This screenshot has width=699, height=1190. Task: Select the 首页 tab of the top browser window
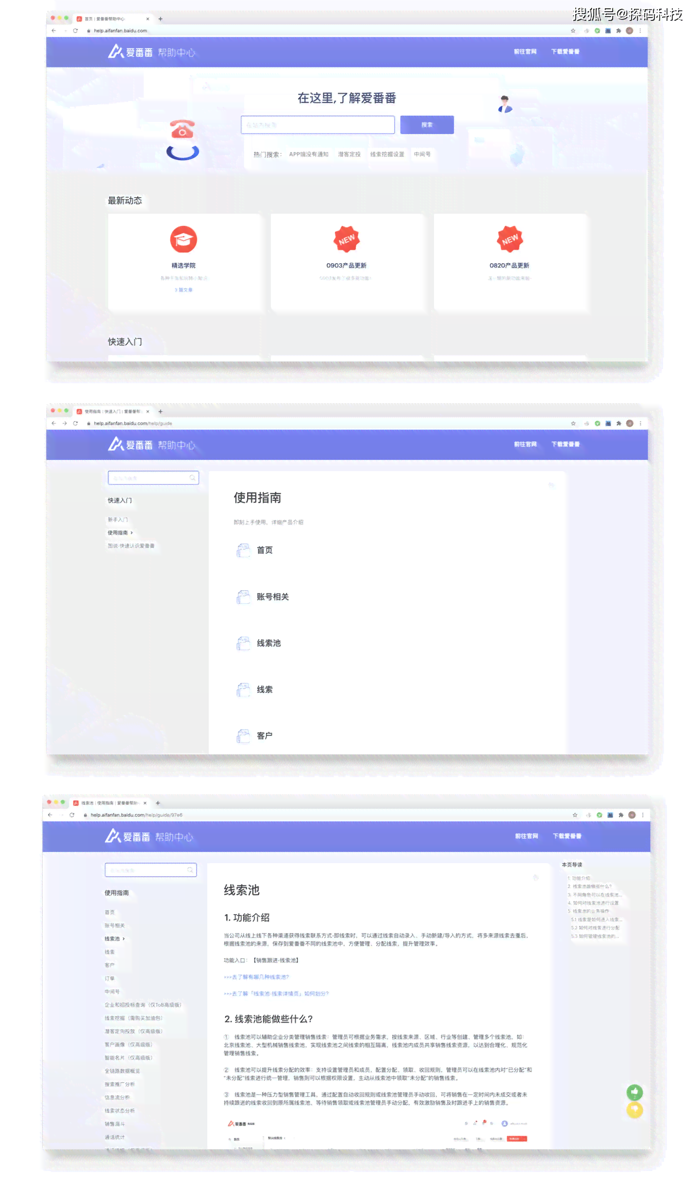(113, 19)
